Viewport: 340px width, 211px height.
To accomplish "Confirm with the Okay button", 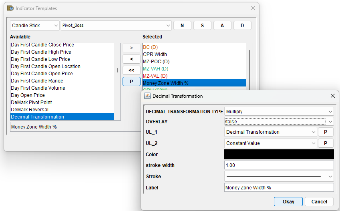I will 288,202.
